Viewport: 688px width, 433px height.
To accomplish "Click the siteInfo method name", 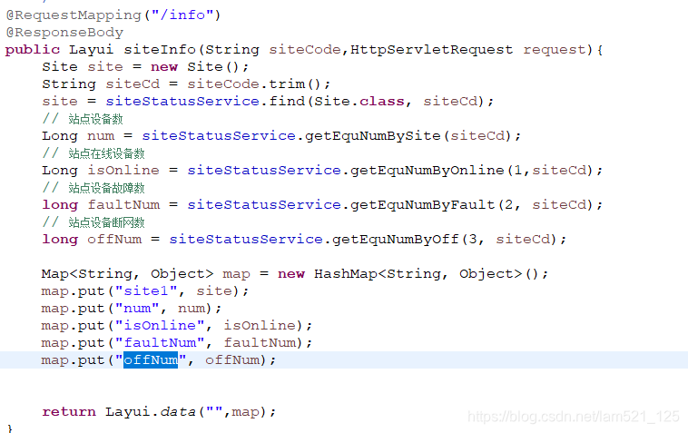I will tap(159, 50).
